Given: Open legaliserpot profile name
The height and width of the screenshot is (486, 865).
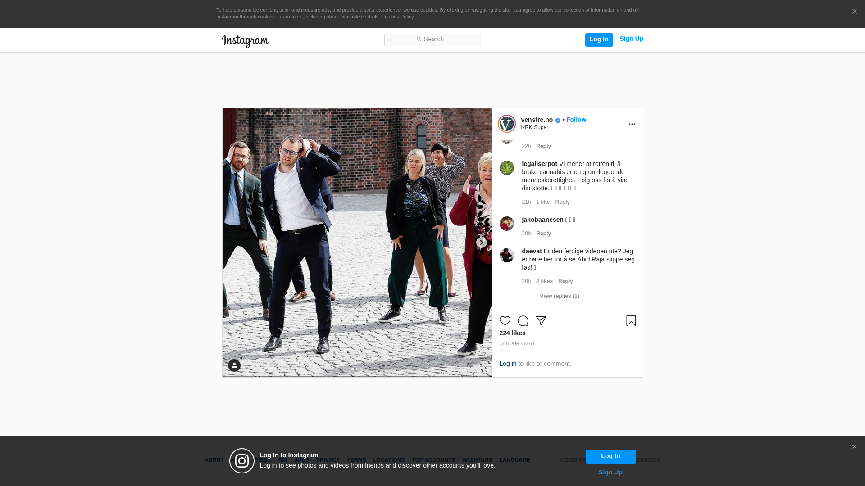Looking at the screenshot, I should point(539,164).
